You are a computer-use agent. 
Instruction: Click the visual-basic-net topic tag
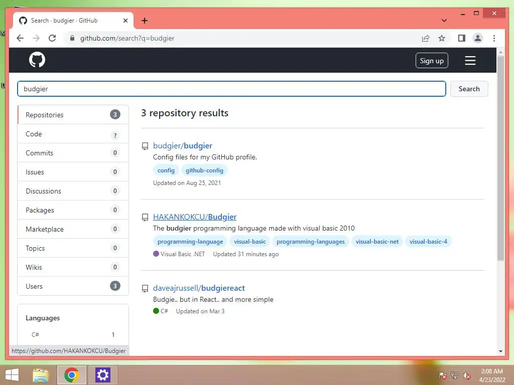(377, 242)
